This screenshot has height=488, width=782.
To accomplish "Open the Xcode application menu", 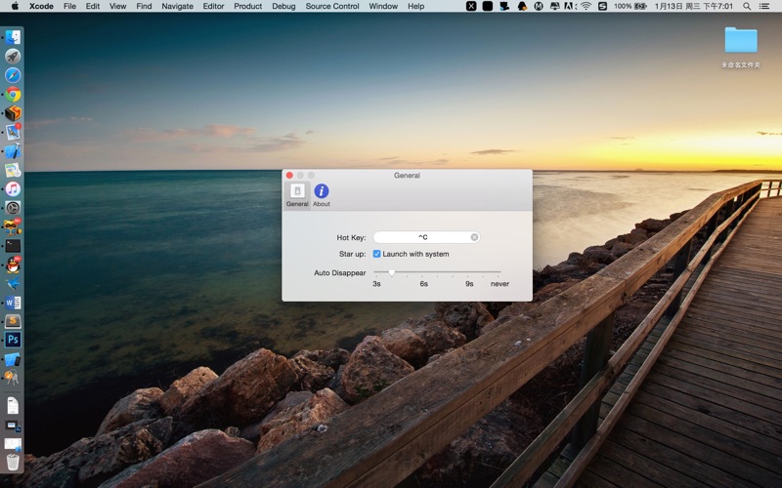I will (x=41, y=6).
